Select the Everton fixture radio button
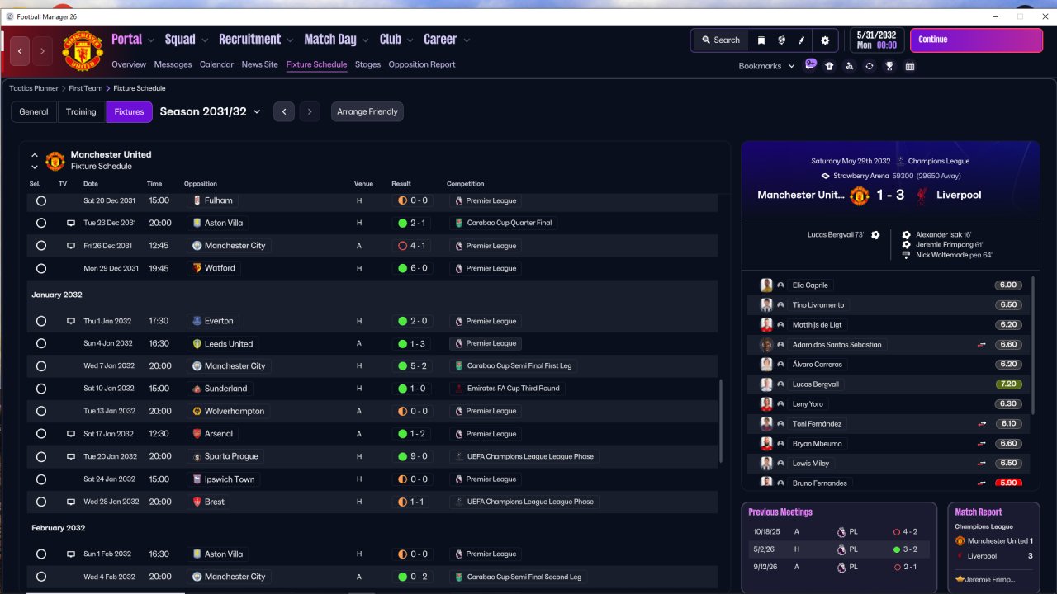 (41, 321)
